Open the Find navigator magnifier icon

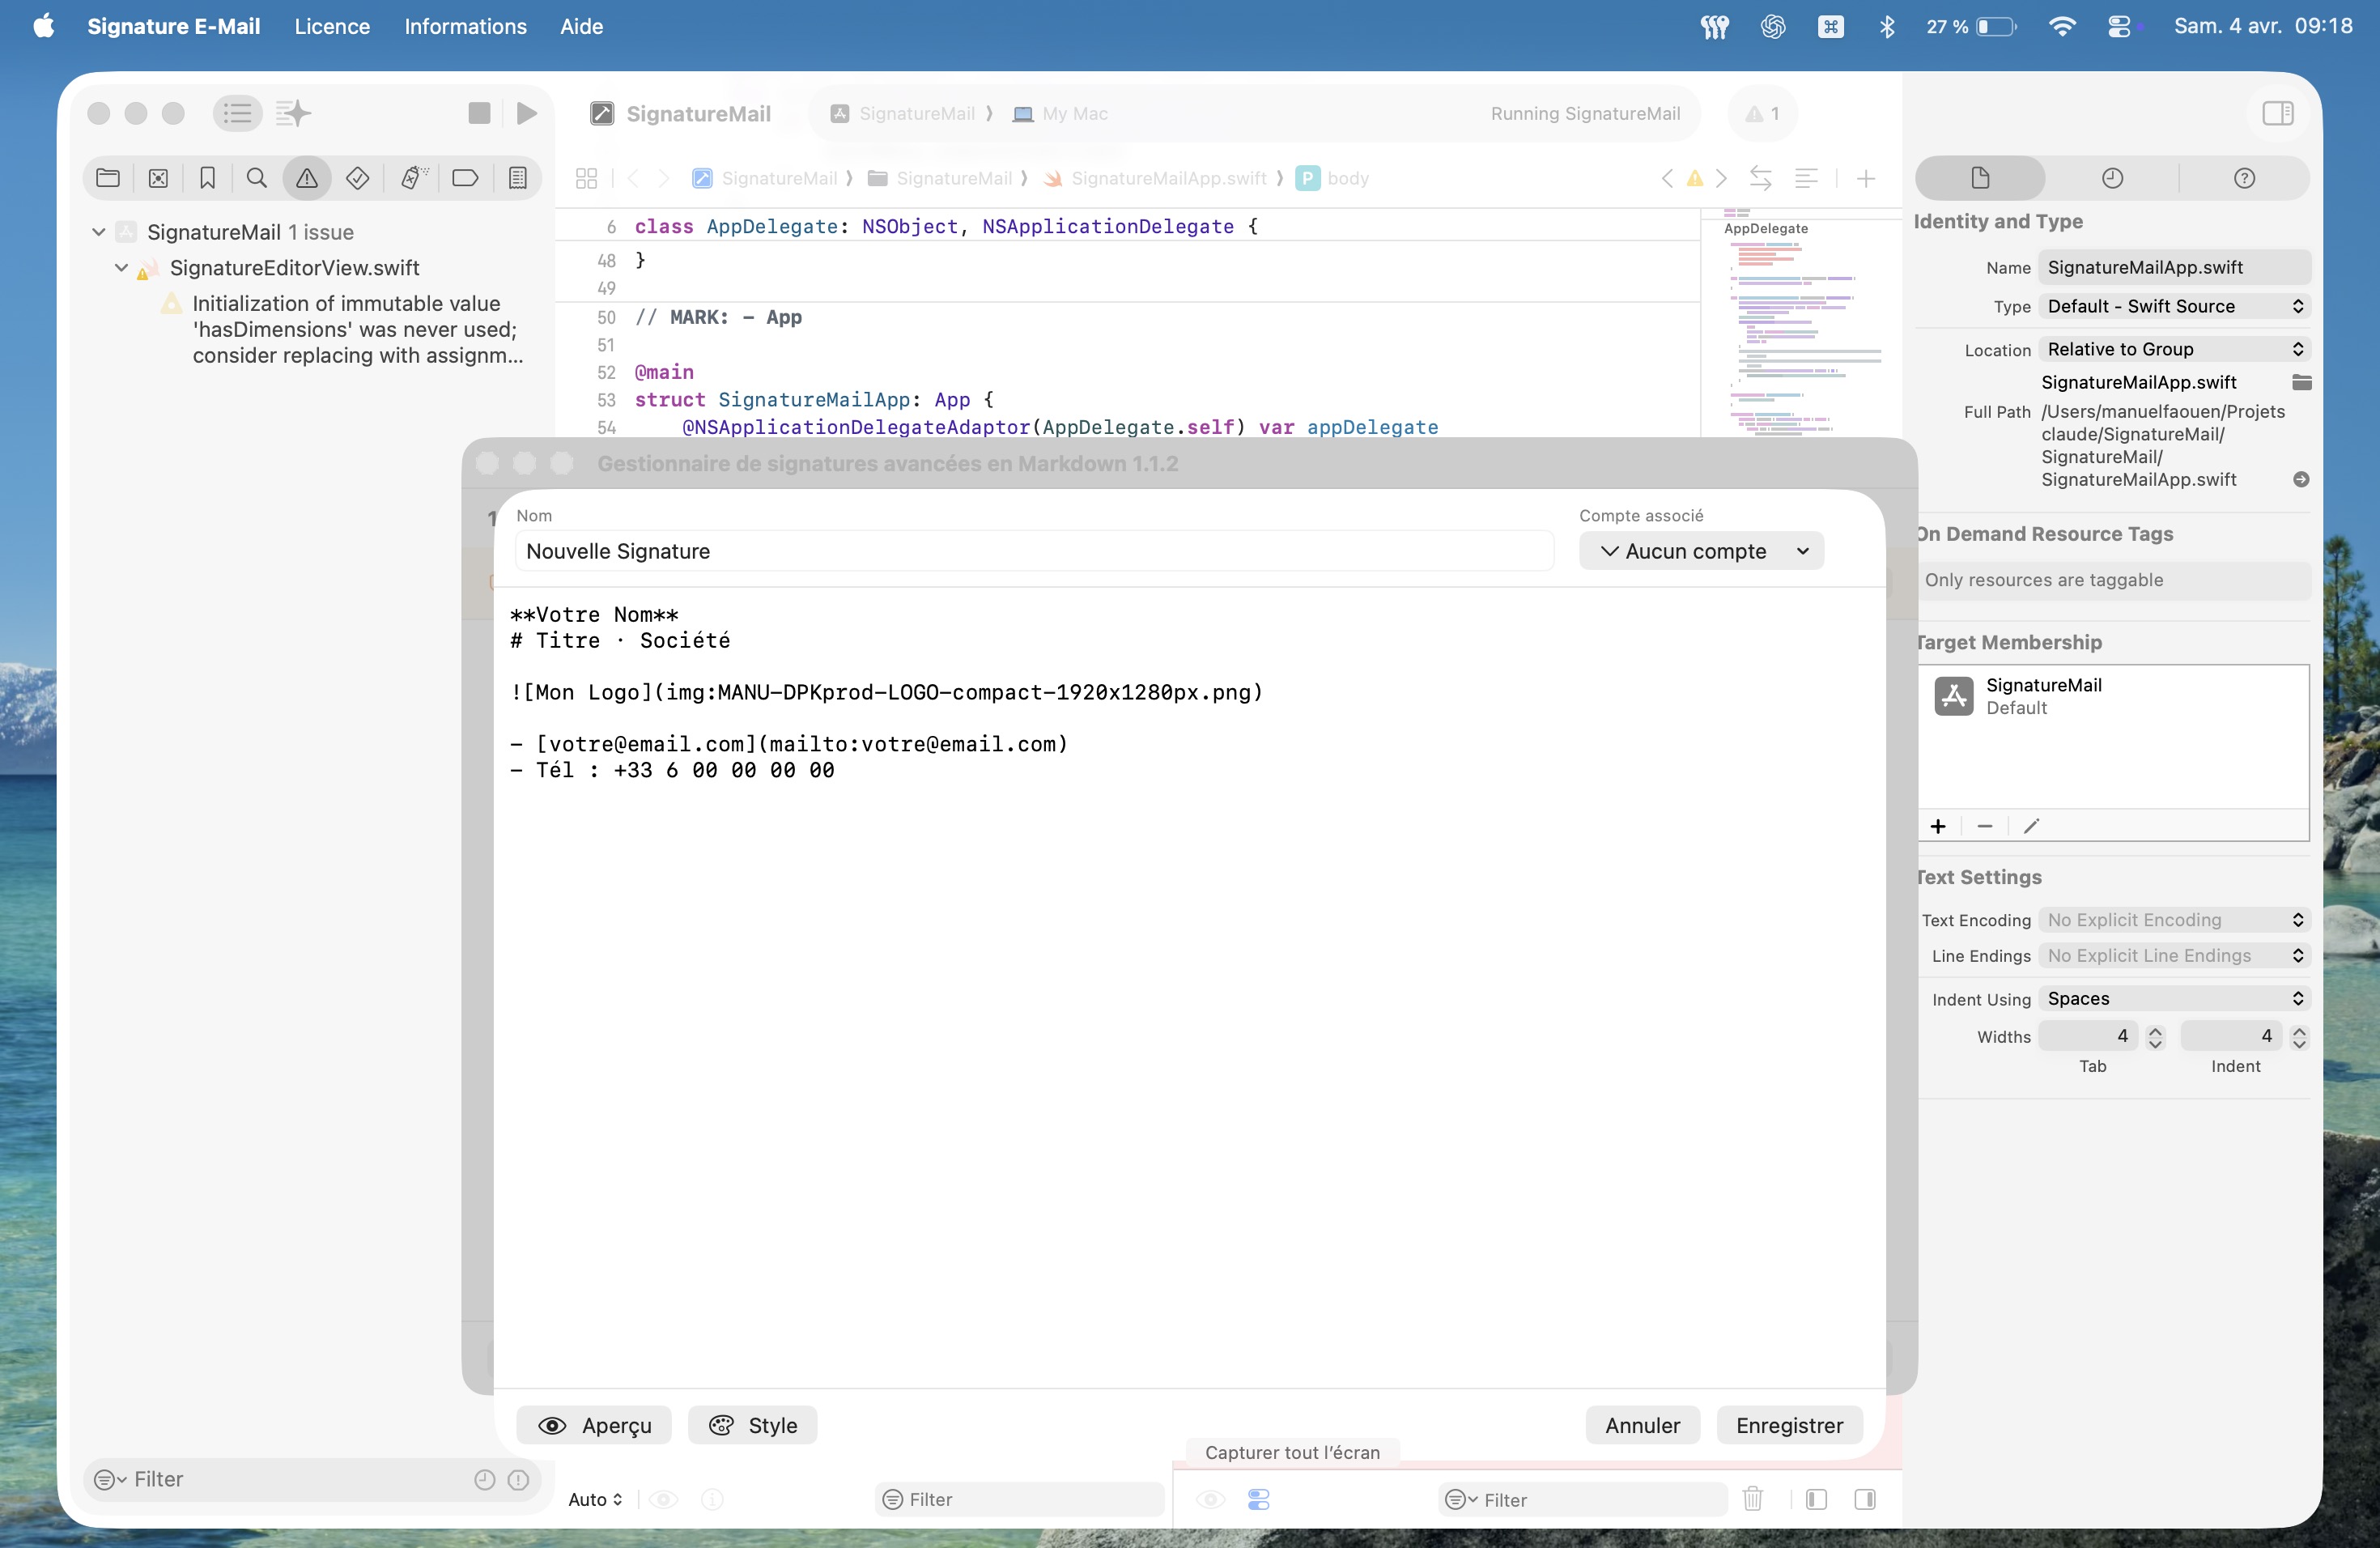click(257, 178)
